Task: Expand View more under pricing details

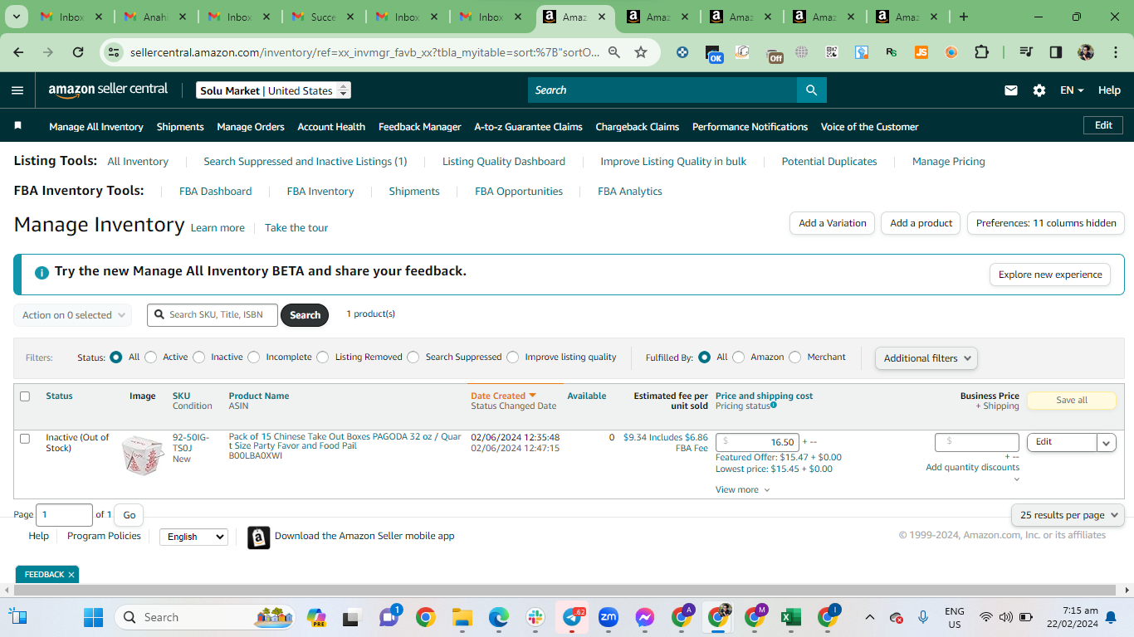Action: (743, 490)
